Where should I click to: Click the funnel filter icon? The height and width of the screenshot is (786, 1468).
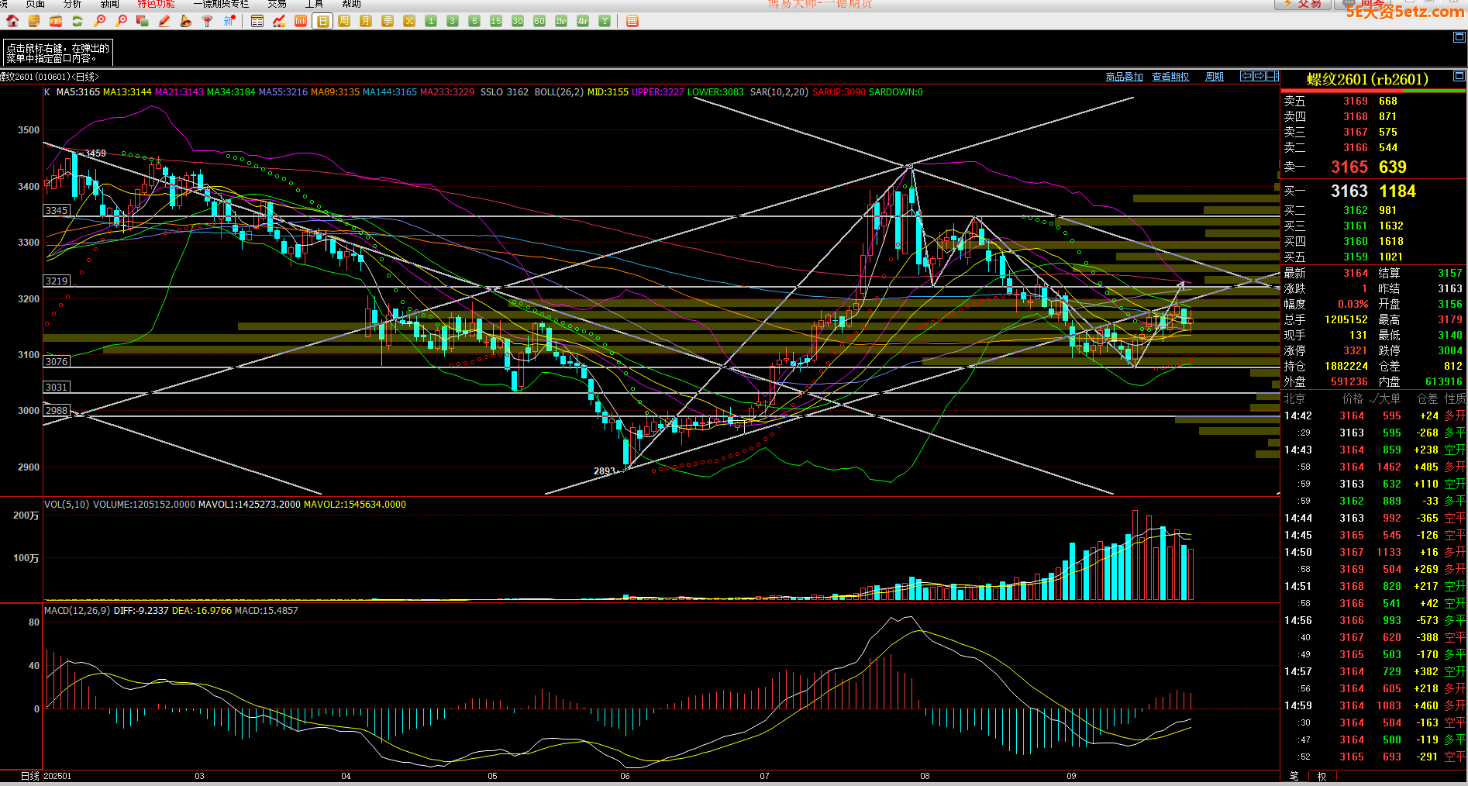[207, 21]
